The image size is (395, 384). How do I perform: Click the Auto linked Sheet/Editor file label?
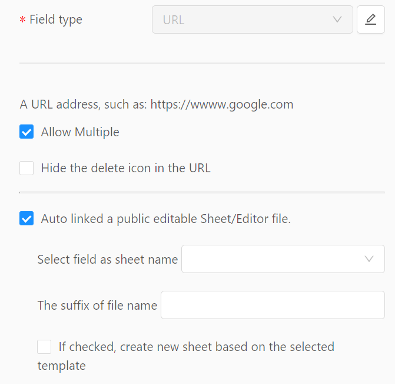[166, 219]
